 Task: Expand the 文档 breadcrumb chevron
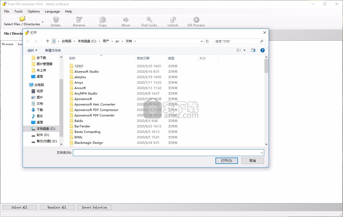135,41
